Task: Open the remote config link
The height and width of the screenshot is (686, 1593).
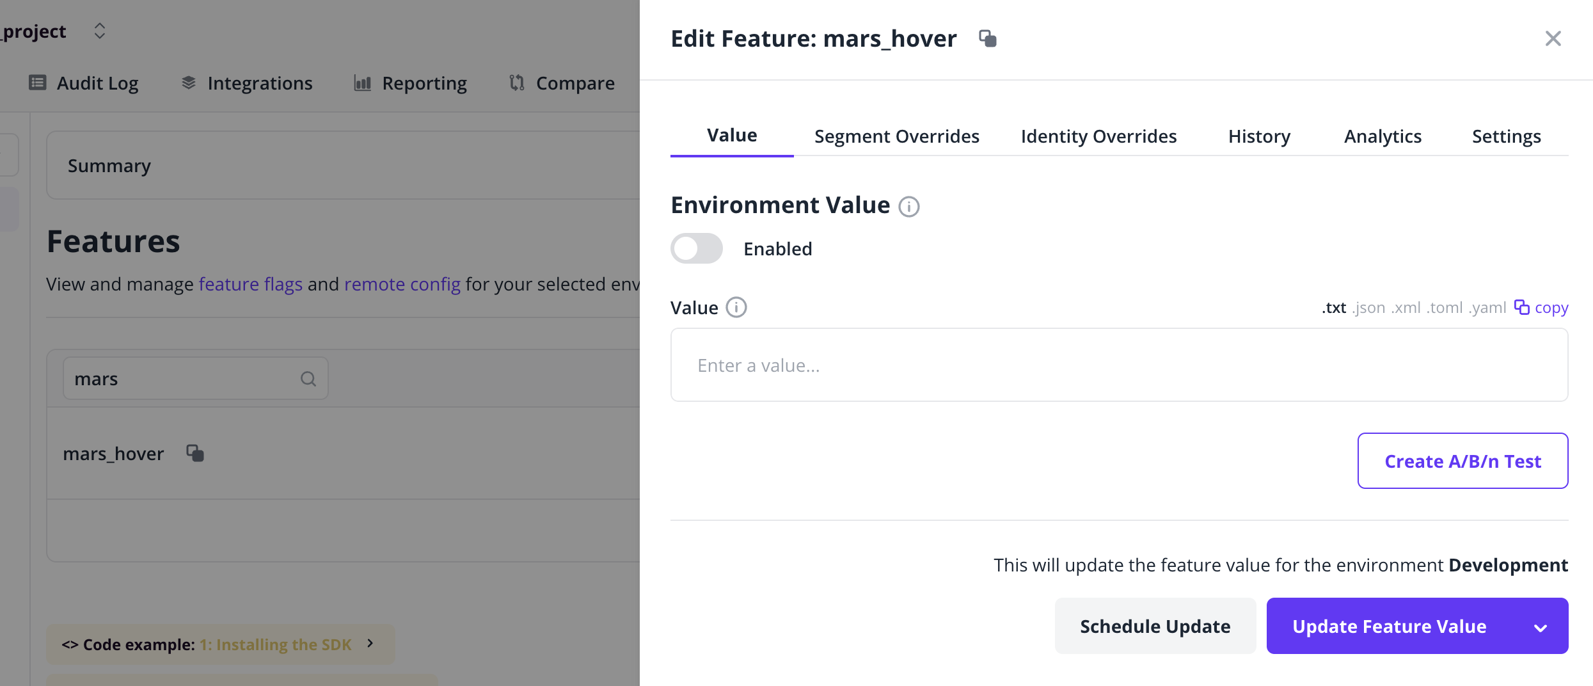Action: click(x=402, y=284)
